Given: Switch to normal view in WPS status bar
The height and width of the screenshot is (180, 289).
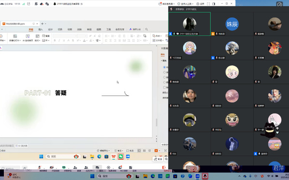Looking at the screenshot, I should [x=139, y=151].
